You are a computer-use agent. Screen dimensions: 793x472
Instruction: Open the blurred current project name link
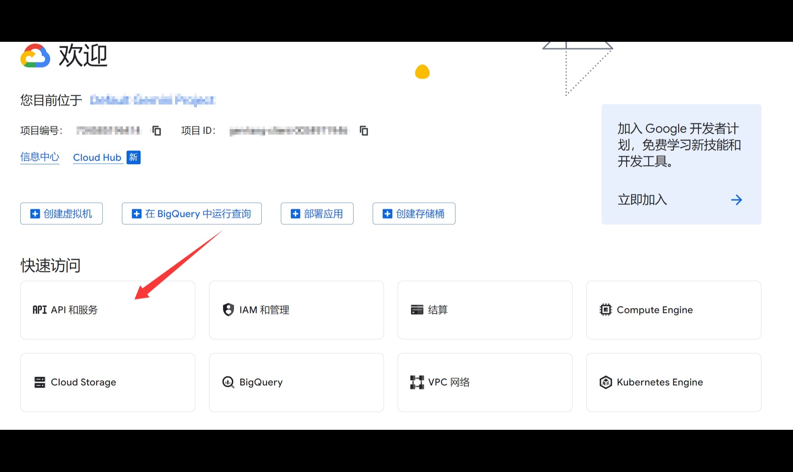(x=152, y=100)
